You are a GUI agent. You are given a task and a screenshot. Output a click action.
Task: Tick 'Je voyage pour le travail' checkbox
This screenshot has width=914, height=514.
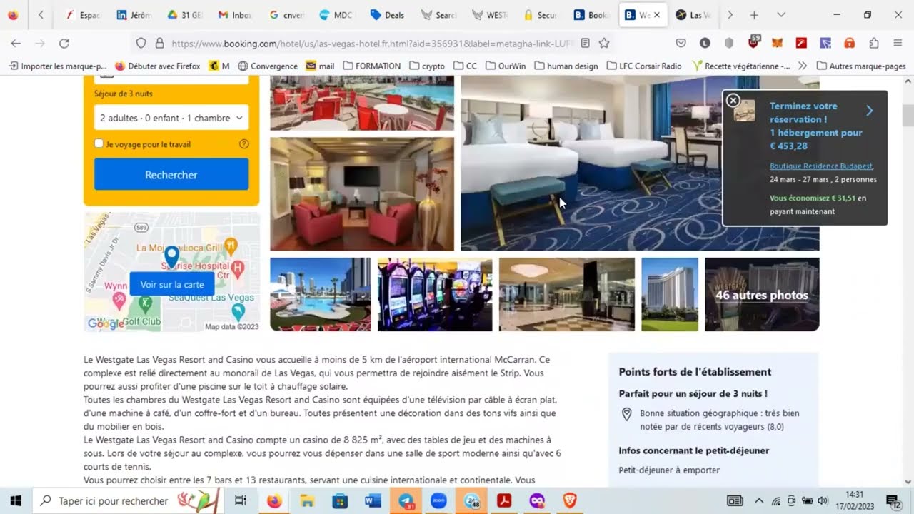(x=99, y=143)
